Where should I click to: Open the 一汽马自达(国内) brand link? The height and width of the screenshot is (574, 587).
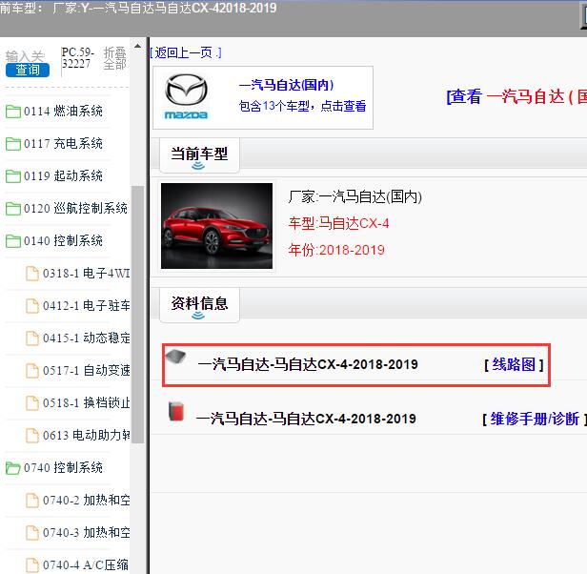point(287,85)
